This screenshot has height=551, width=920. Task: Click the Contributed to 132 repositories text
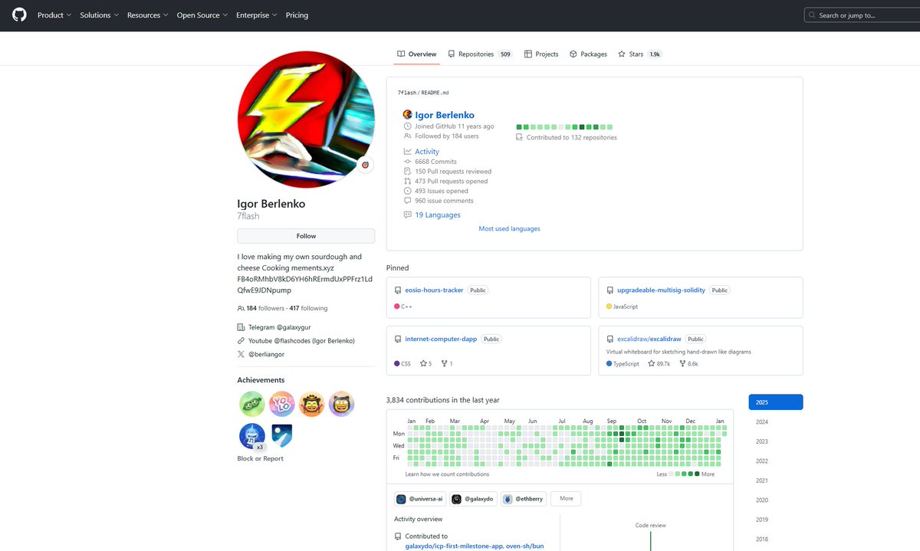coord(571,138)
